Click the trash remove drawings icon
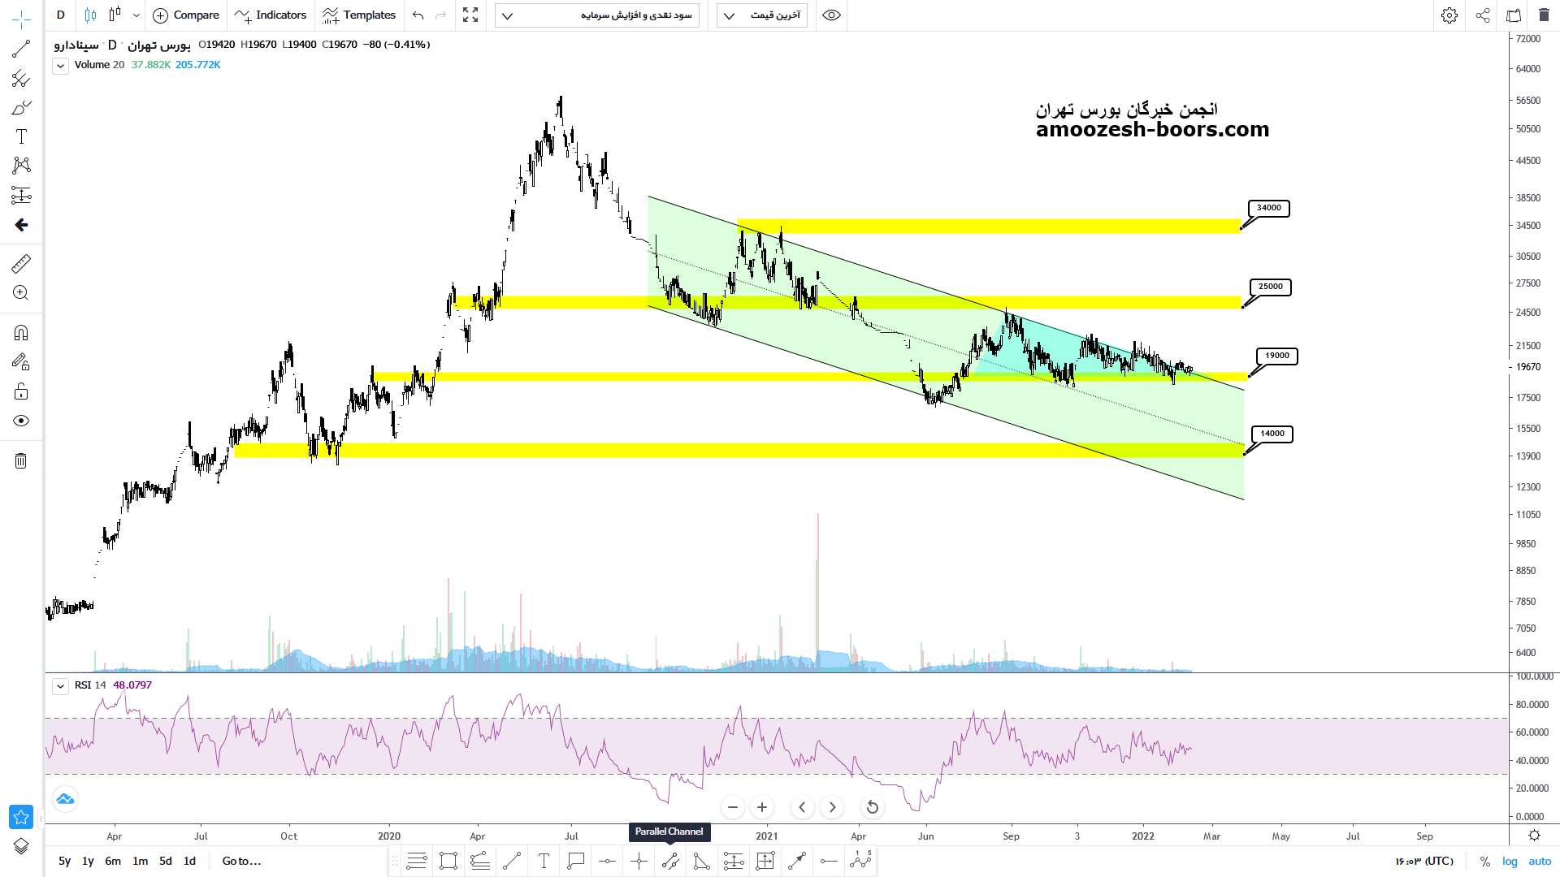 pyautogui.click(x=21, y=461)
